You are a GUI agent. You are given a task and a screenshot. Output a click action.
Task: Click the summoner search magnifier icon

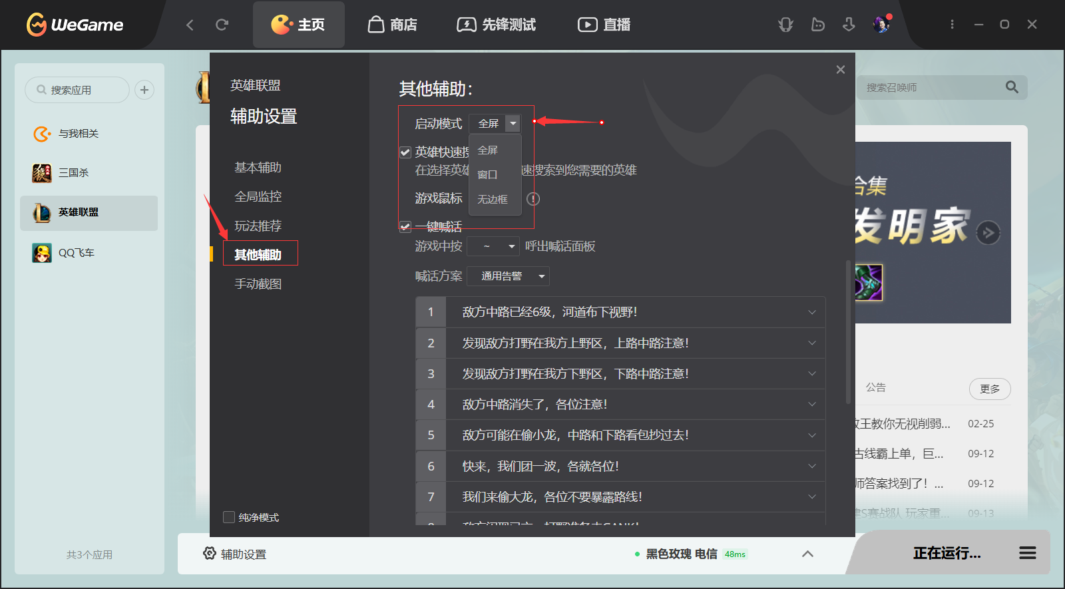click(x=1012, y=87)
